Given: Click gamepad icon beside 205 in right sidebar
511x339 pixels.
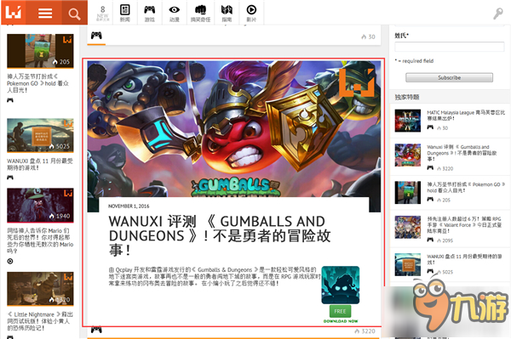Looking at the screenshot, I should pyautogui.click(x=430, y=200).
